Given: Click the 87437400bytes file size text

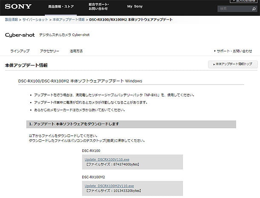Looking at the screenshot, I should tap(125, 164).
